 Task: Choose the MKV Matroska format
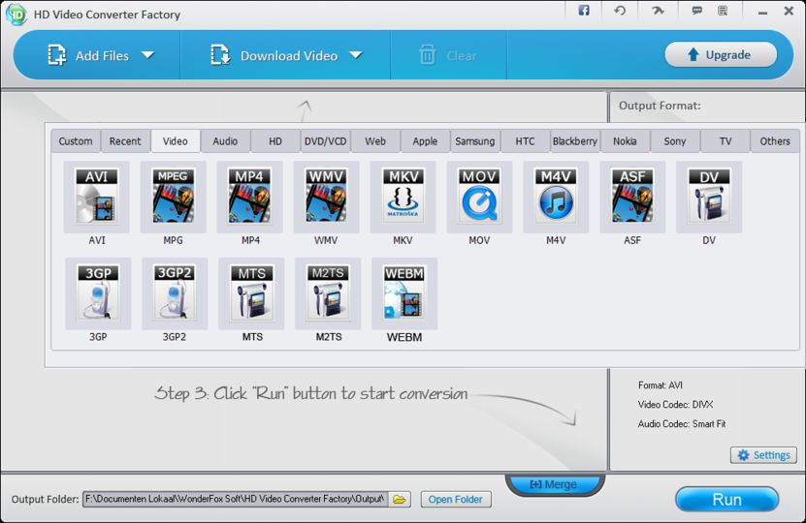(403, 197)
